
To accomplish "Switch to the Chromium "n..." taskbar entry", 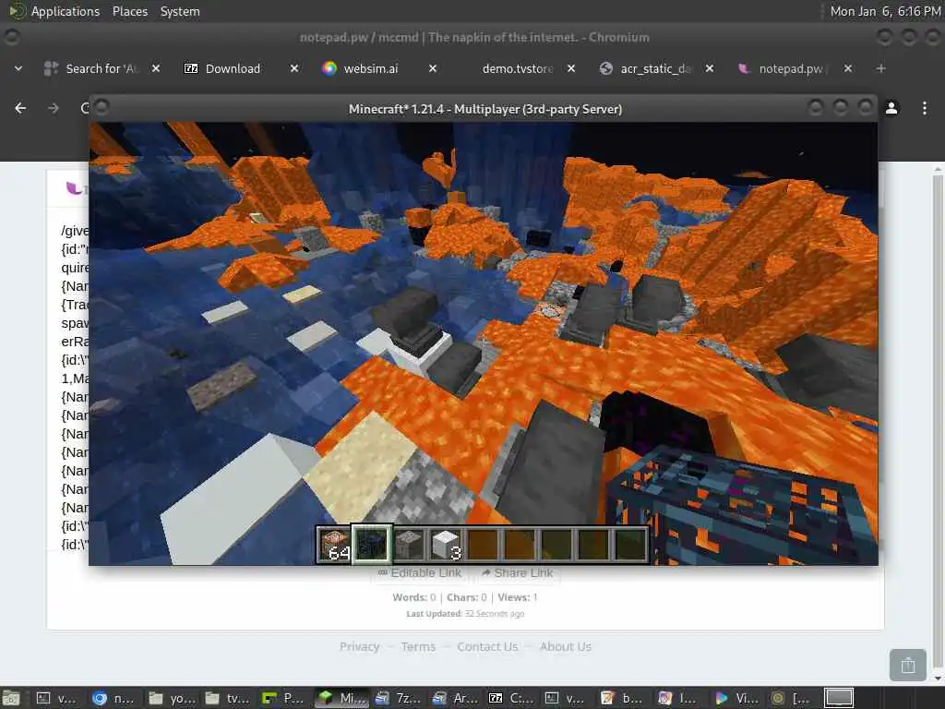I will tap(114, 698).
